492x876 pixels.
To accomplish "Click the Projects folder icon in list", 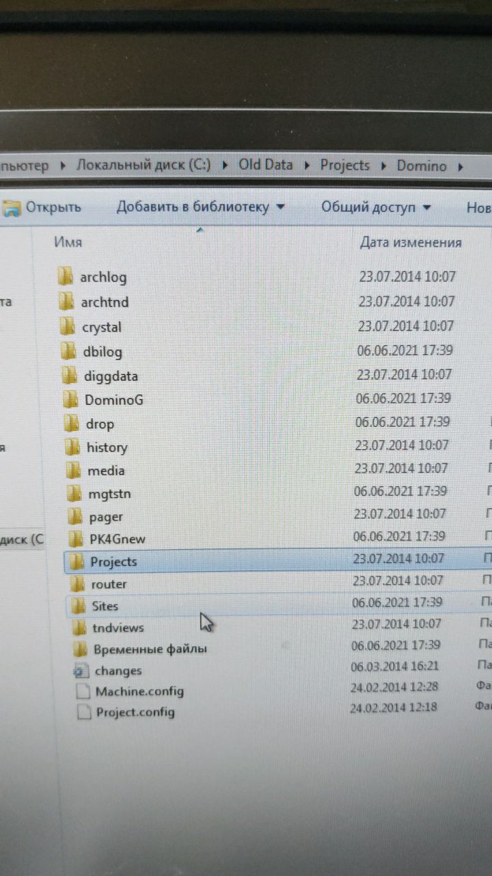I will pyautogui.click(x=78, y=561).
